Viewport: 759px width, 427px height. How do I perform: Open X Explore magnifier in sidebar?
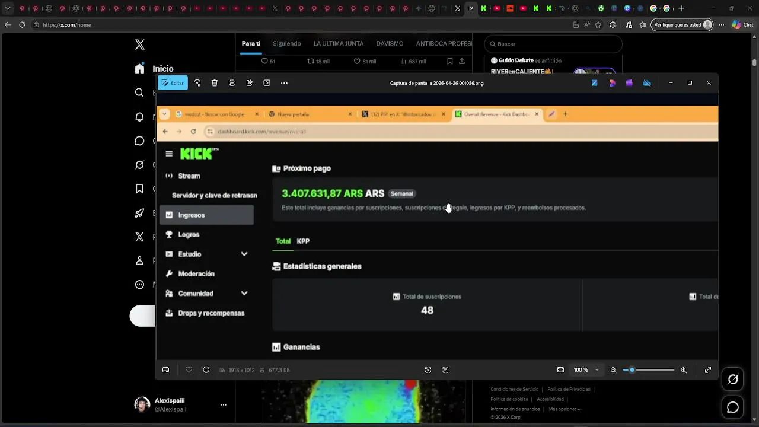tap(139, 93)
